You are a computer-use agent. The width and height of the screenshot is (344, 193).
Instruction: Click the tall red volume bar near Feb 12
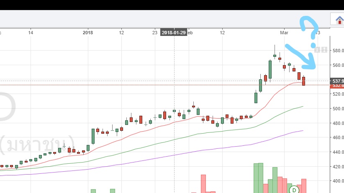(x=203, y=184)
